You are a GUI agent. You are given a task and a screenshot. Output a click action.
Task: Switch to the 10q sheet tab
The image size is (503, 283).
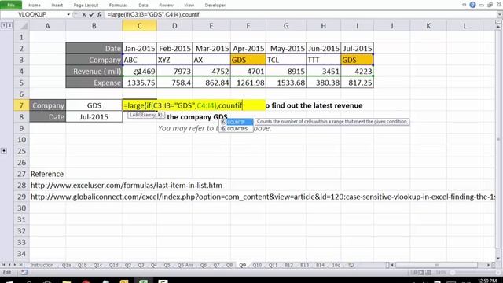(336, 265)
